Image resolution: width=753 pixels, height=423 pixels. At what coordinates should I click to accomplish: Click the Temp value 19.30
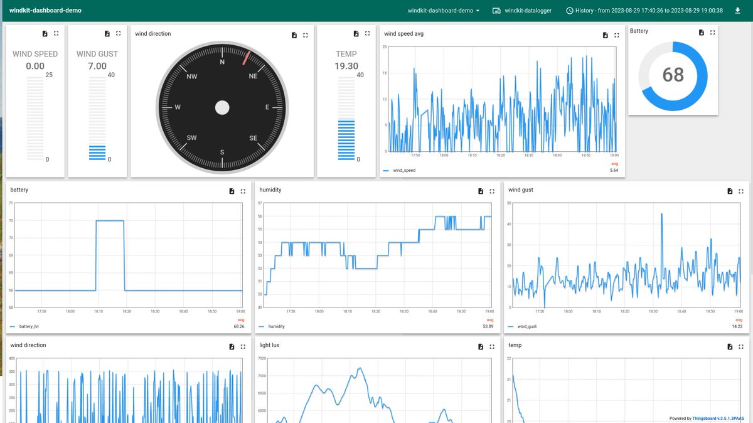346,66
